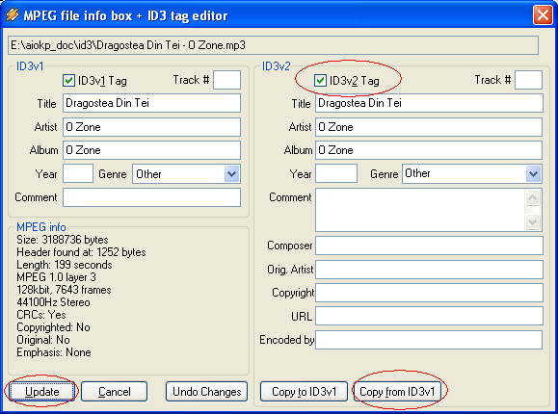Click the Cancel button
Viewport: 558px width, 414px height.
115,392
